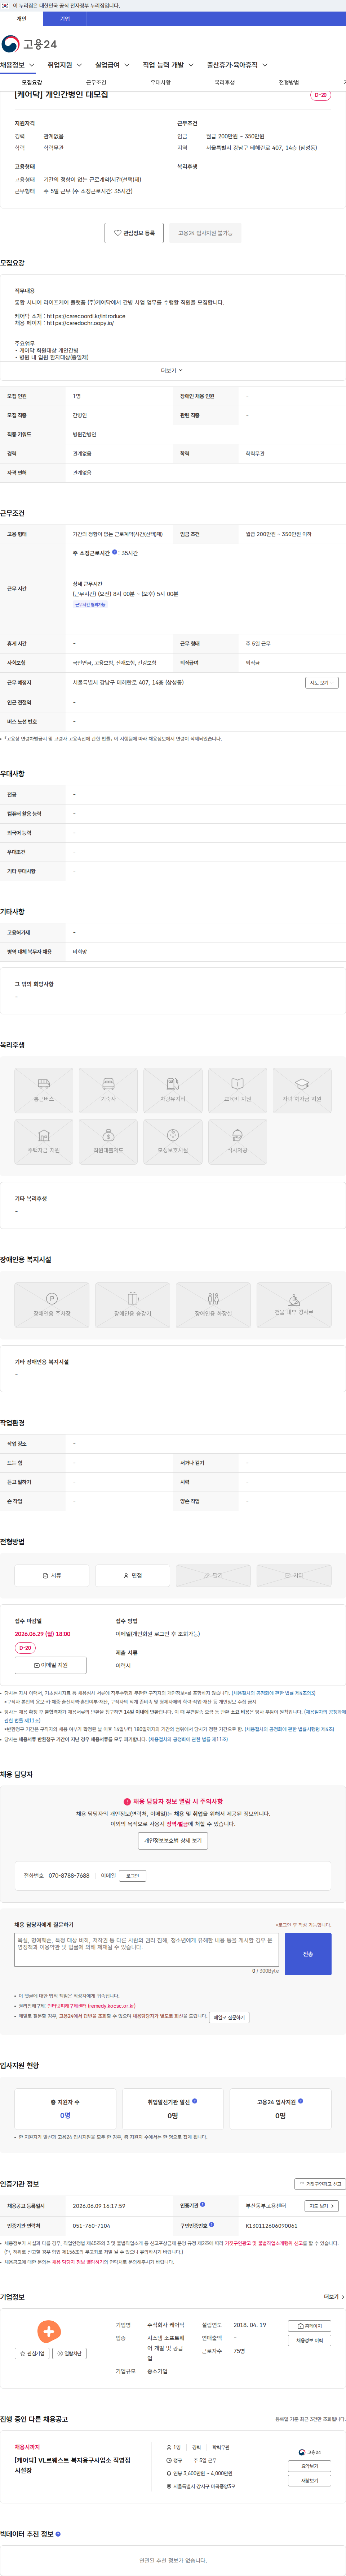The width and height of the screenshot is (346, 2576).
Task: Select the 기타 screening method box
Action: pyautogui.click(x=294, y=1576)
